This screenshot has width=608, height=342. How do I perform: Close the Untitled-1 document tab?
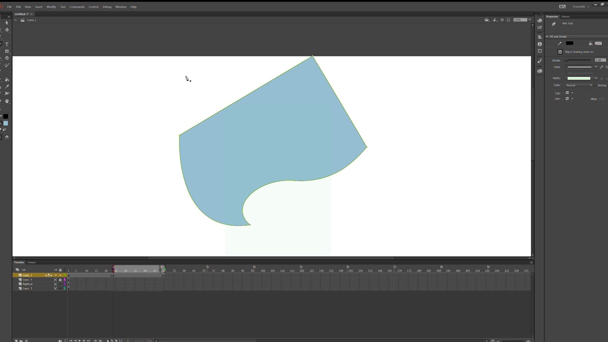pyautogui.click(x=31, y=14)
